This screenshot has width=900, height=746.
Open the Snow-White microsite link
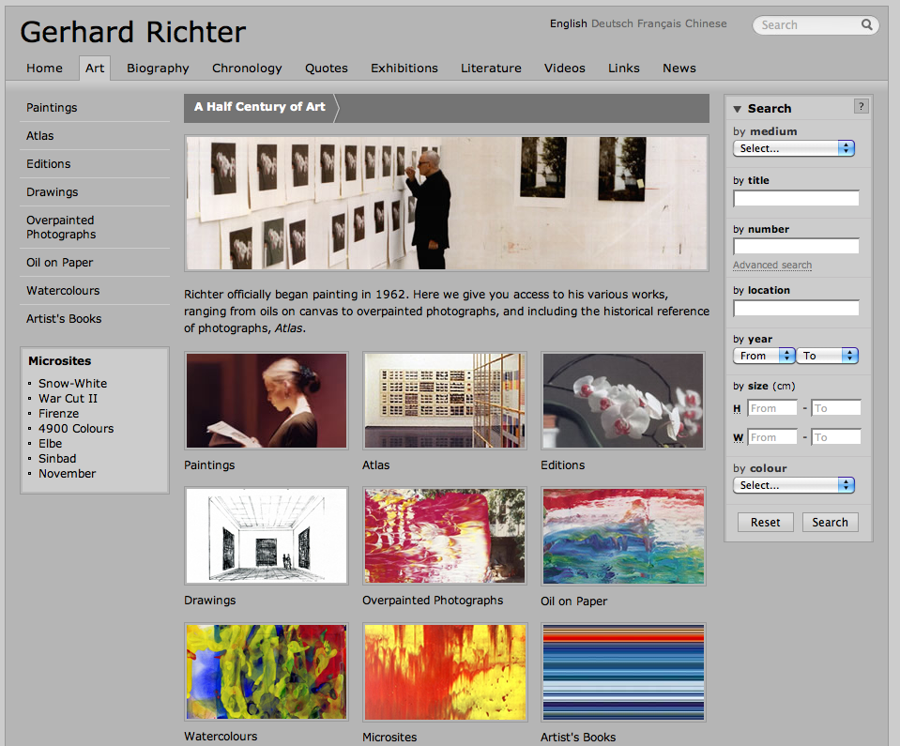tap(72, 383)
